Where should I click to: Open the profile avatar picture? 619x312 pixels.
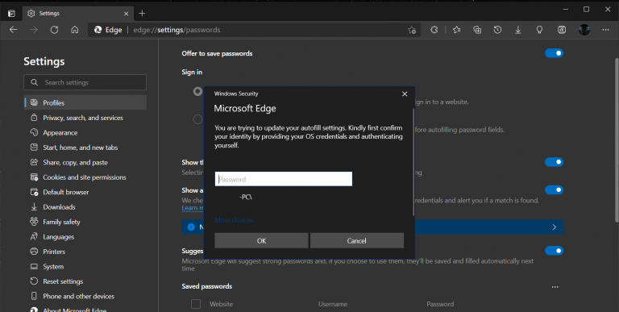(x=584, y=30)
